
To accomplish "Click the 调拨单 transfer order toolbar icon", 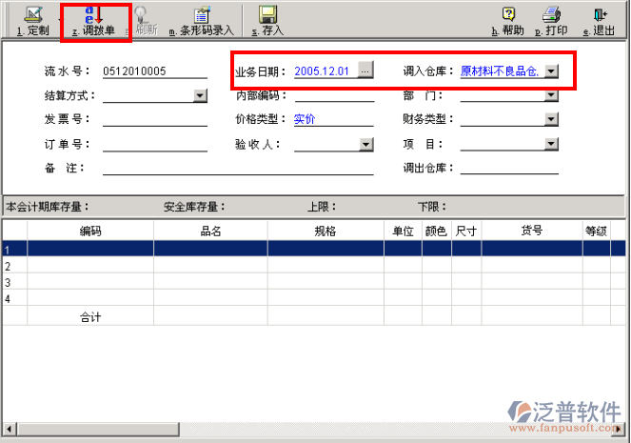I will pyautogui.click(x=94, y=21).
